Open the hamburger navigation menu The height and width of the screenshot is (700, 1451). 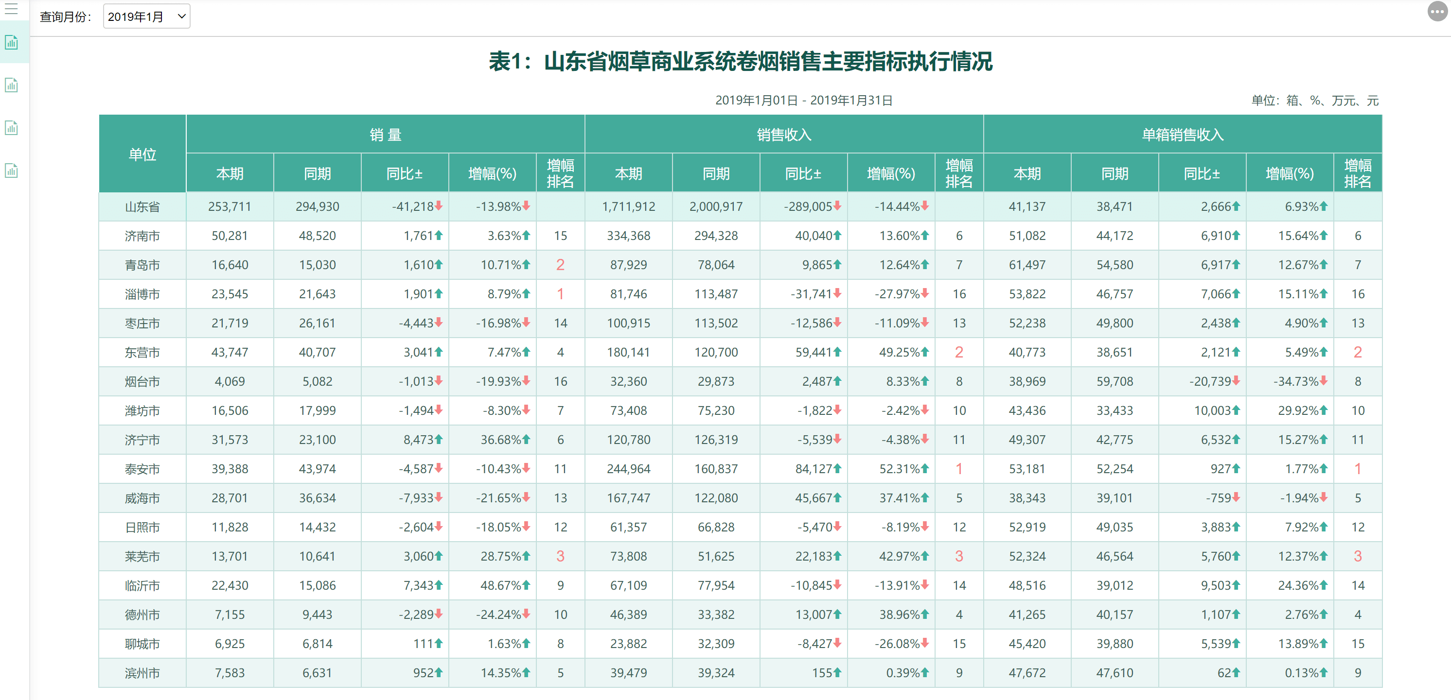(12, 9)
